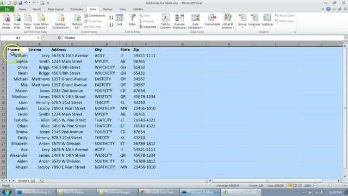
Task: Select cell containing 5678 N 15th Avenue in William row
Action: pos(72,56)
